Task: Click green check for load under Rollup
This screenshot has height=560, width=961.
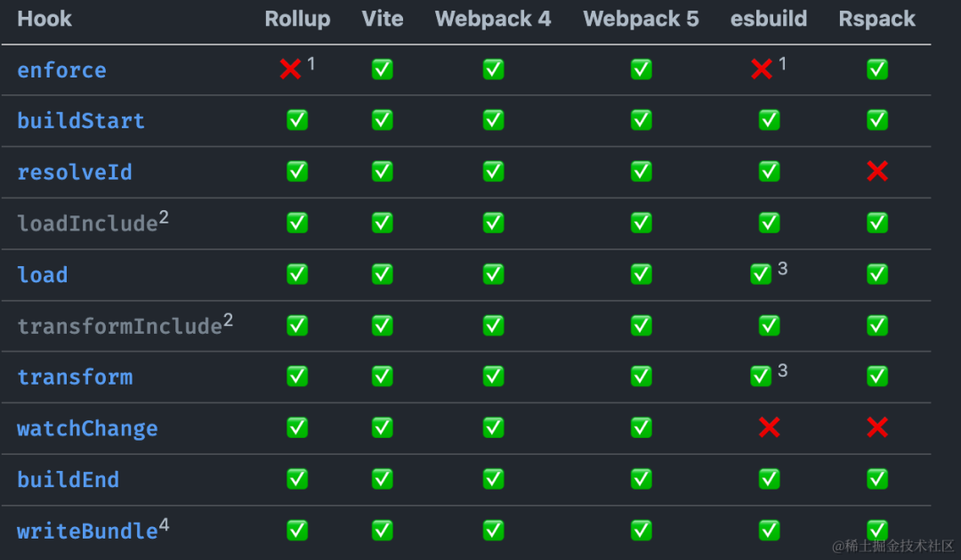Action: click(x=297, y=274)
